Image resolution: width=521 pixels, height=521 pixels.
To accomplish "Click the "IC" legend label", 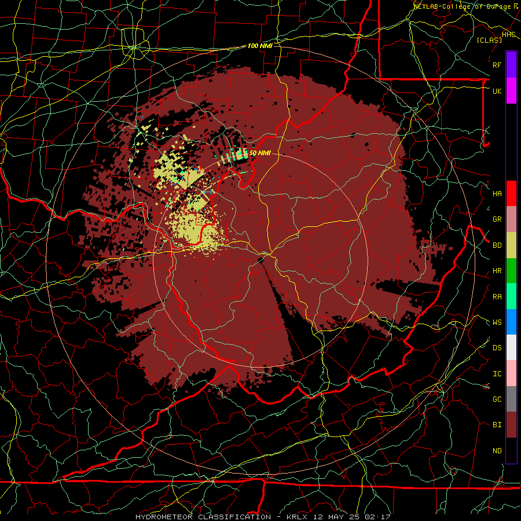I will coord(497,373).
